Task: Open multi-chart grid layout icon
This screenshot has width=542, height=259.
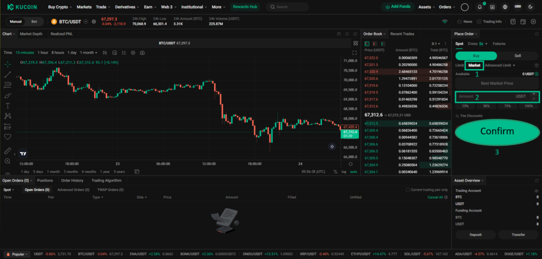Action: tap(355, 43)
